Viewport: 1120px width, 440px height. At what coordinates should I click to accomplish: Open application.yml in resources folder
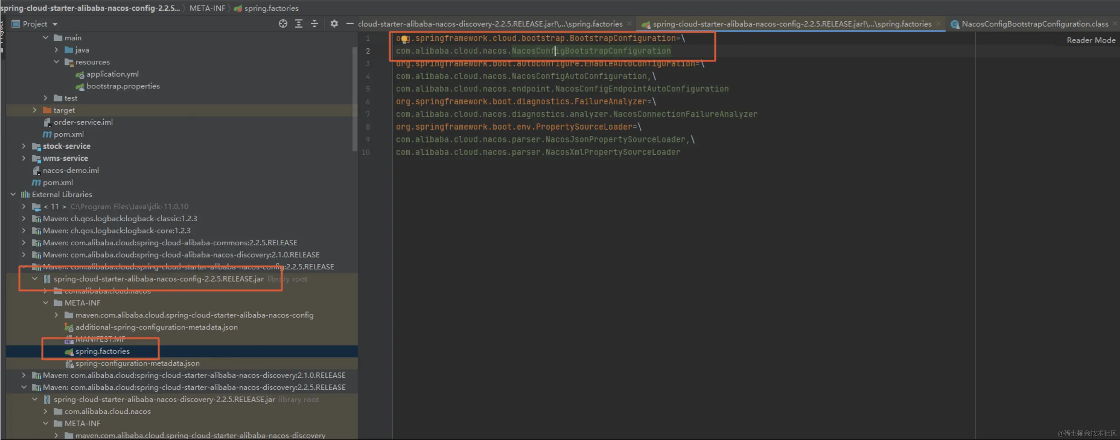[112, 74]
